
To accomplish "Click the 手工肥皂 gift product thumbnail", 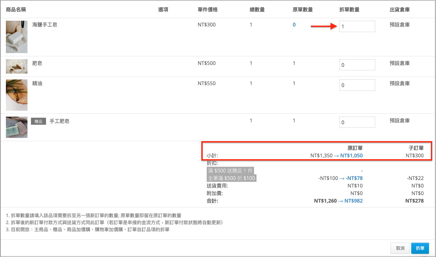I will (x=17, y=127).
